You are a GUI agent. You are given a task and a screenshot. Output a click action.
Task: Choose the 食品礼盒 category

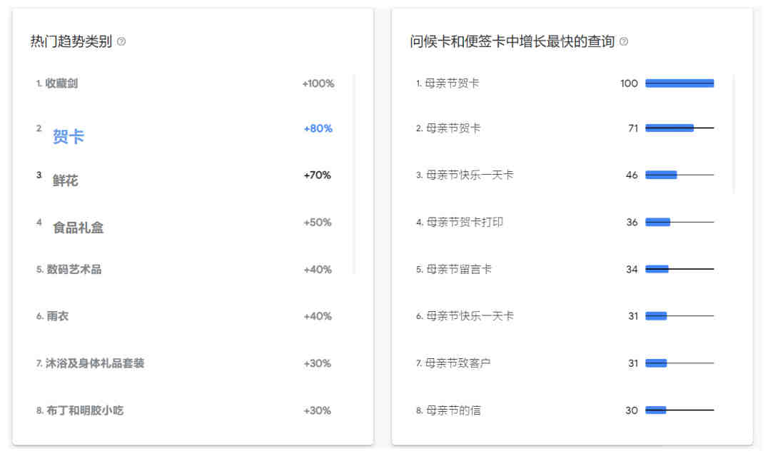point(78,228)
